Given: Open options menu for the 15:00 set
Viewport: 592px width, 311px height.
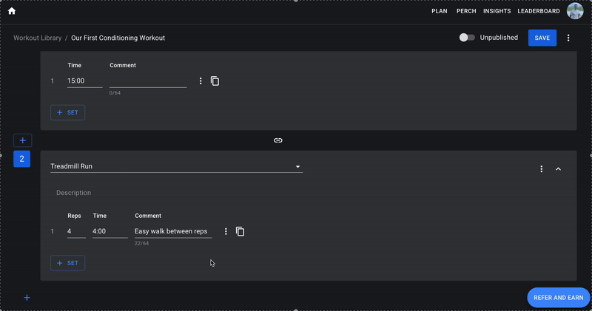Looking at the screenshot, I should [201, 81].
